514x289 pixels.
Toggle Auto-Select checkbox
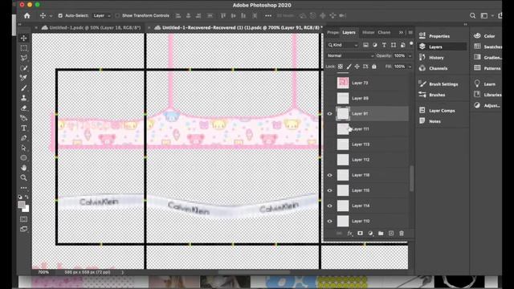point(60,15)
